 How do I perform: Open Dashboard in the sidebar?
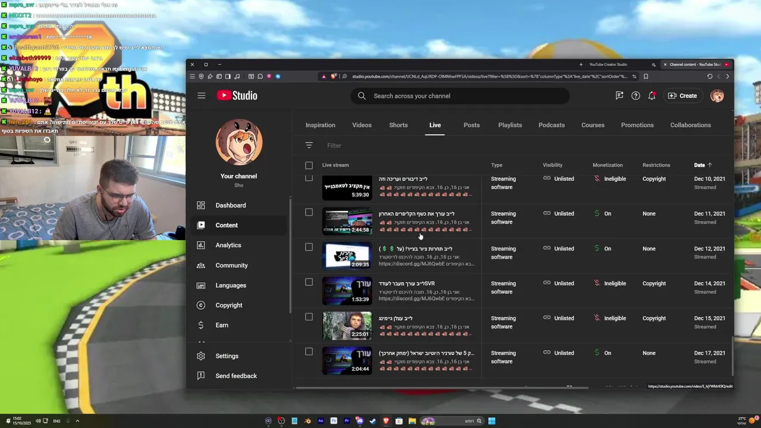[231, 205]
